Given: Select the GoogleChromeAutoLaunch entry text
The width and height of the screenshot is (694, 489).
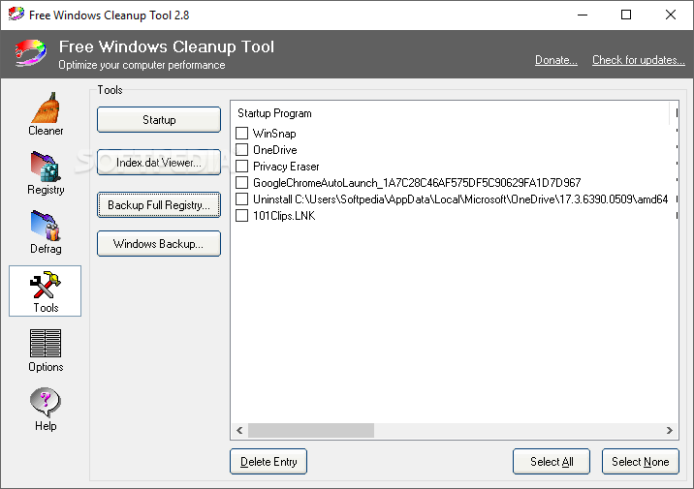Looking at the screenshot, I should pos(417,183).
